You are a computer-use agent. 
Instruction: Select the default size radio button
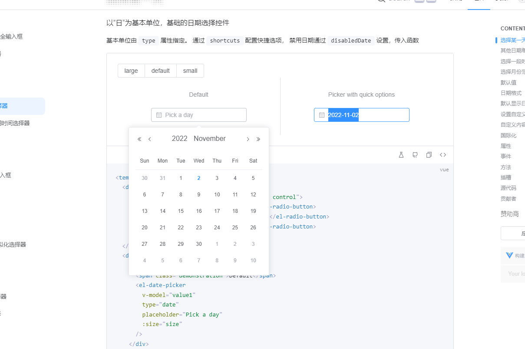(160, 70)
